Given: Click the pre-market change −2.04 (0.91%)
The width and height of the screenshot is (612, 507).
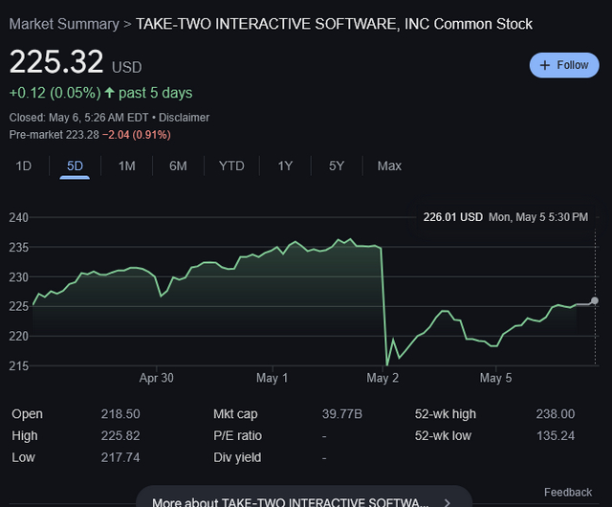Looking at the screenshot, I should [136, 135].
